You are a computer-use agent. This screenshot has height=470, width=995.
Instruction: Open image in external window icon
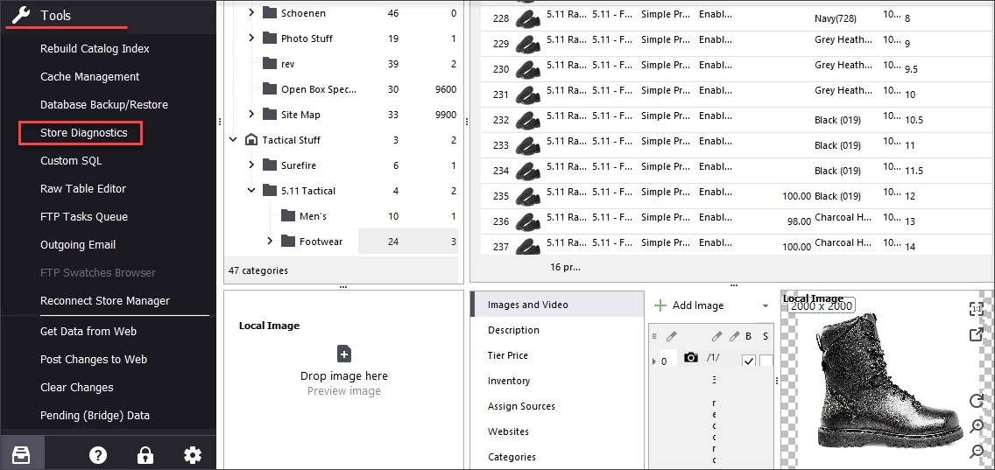pyautogui.click(x=976, y=335)
